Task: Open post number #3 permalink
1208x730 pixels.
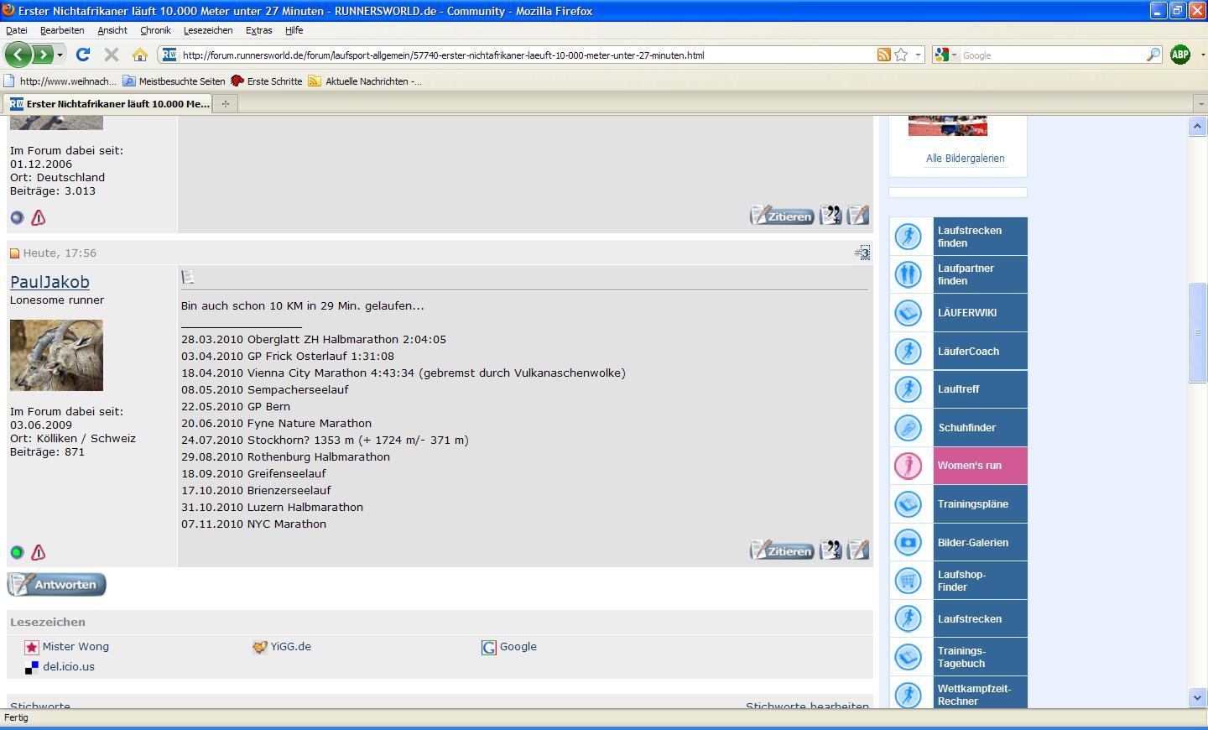Action: (x=864, y=253)
